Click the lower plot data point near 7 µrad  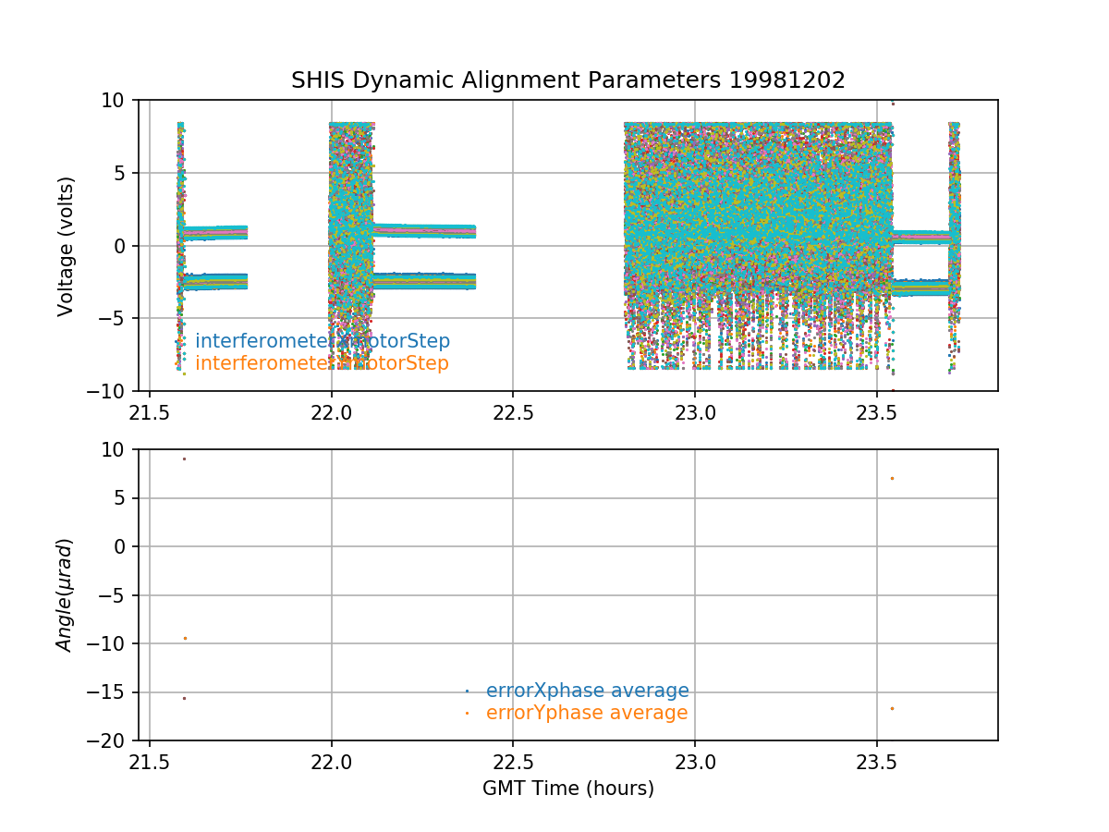(x=892, y=478)
